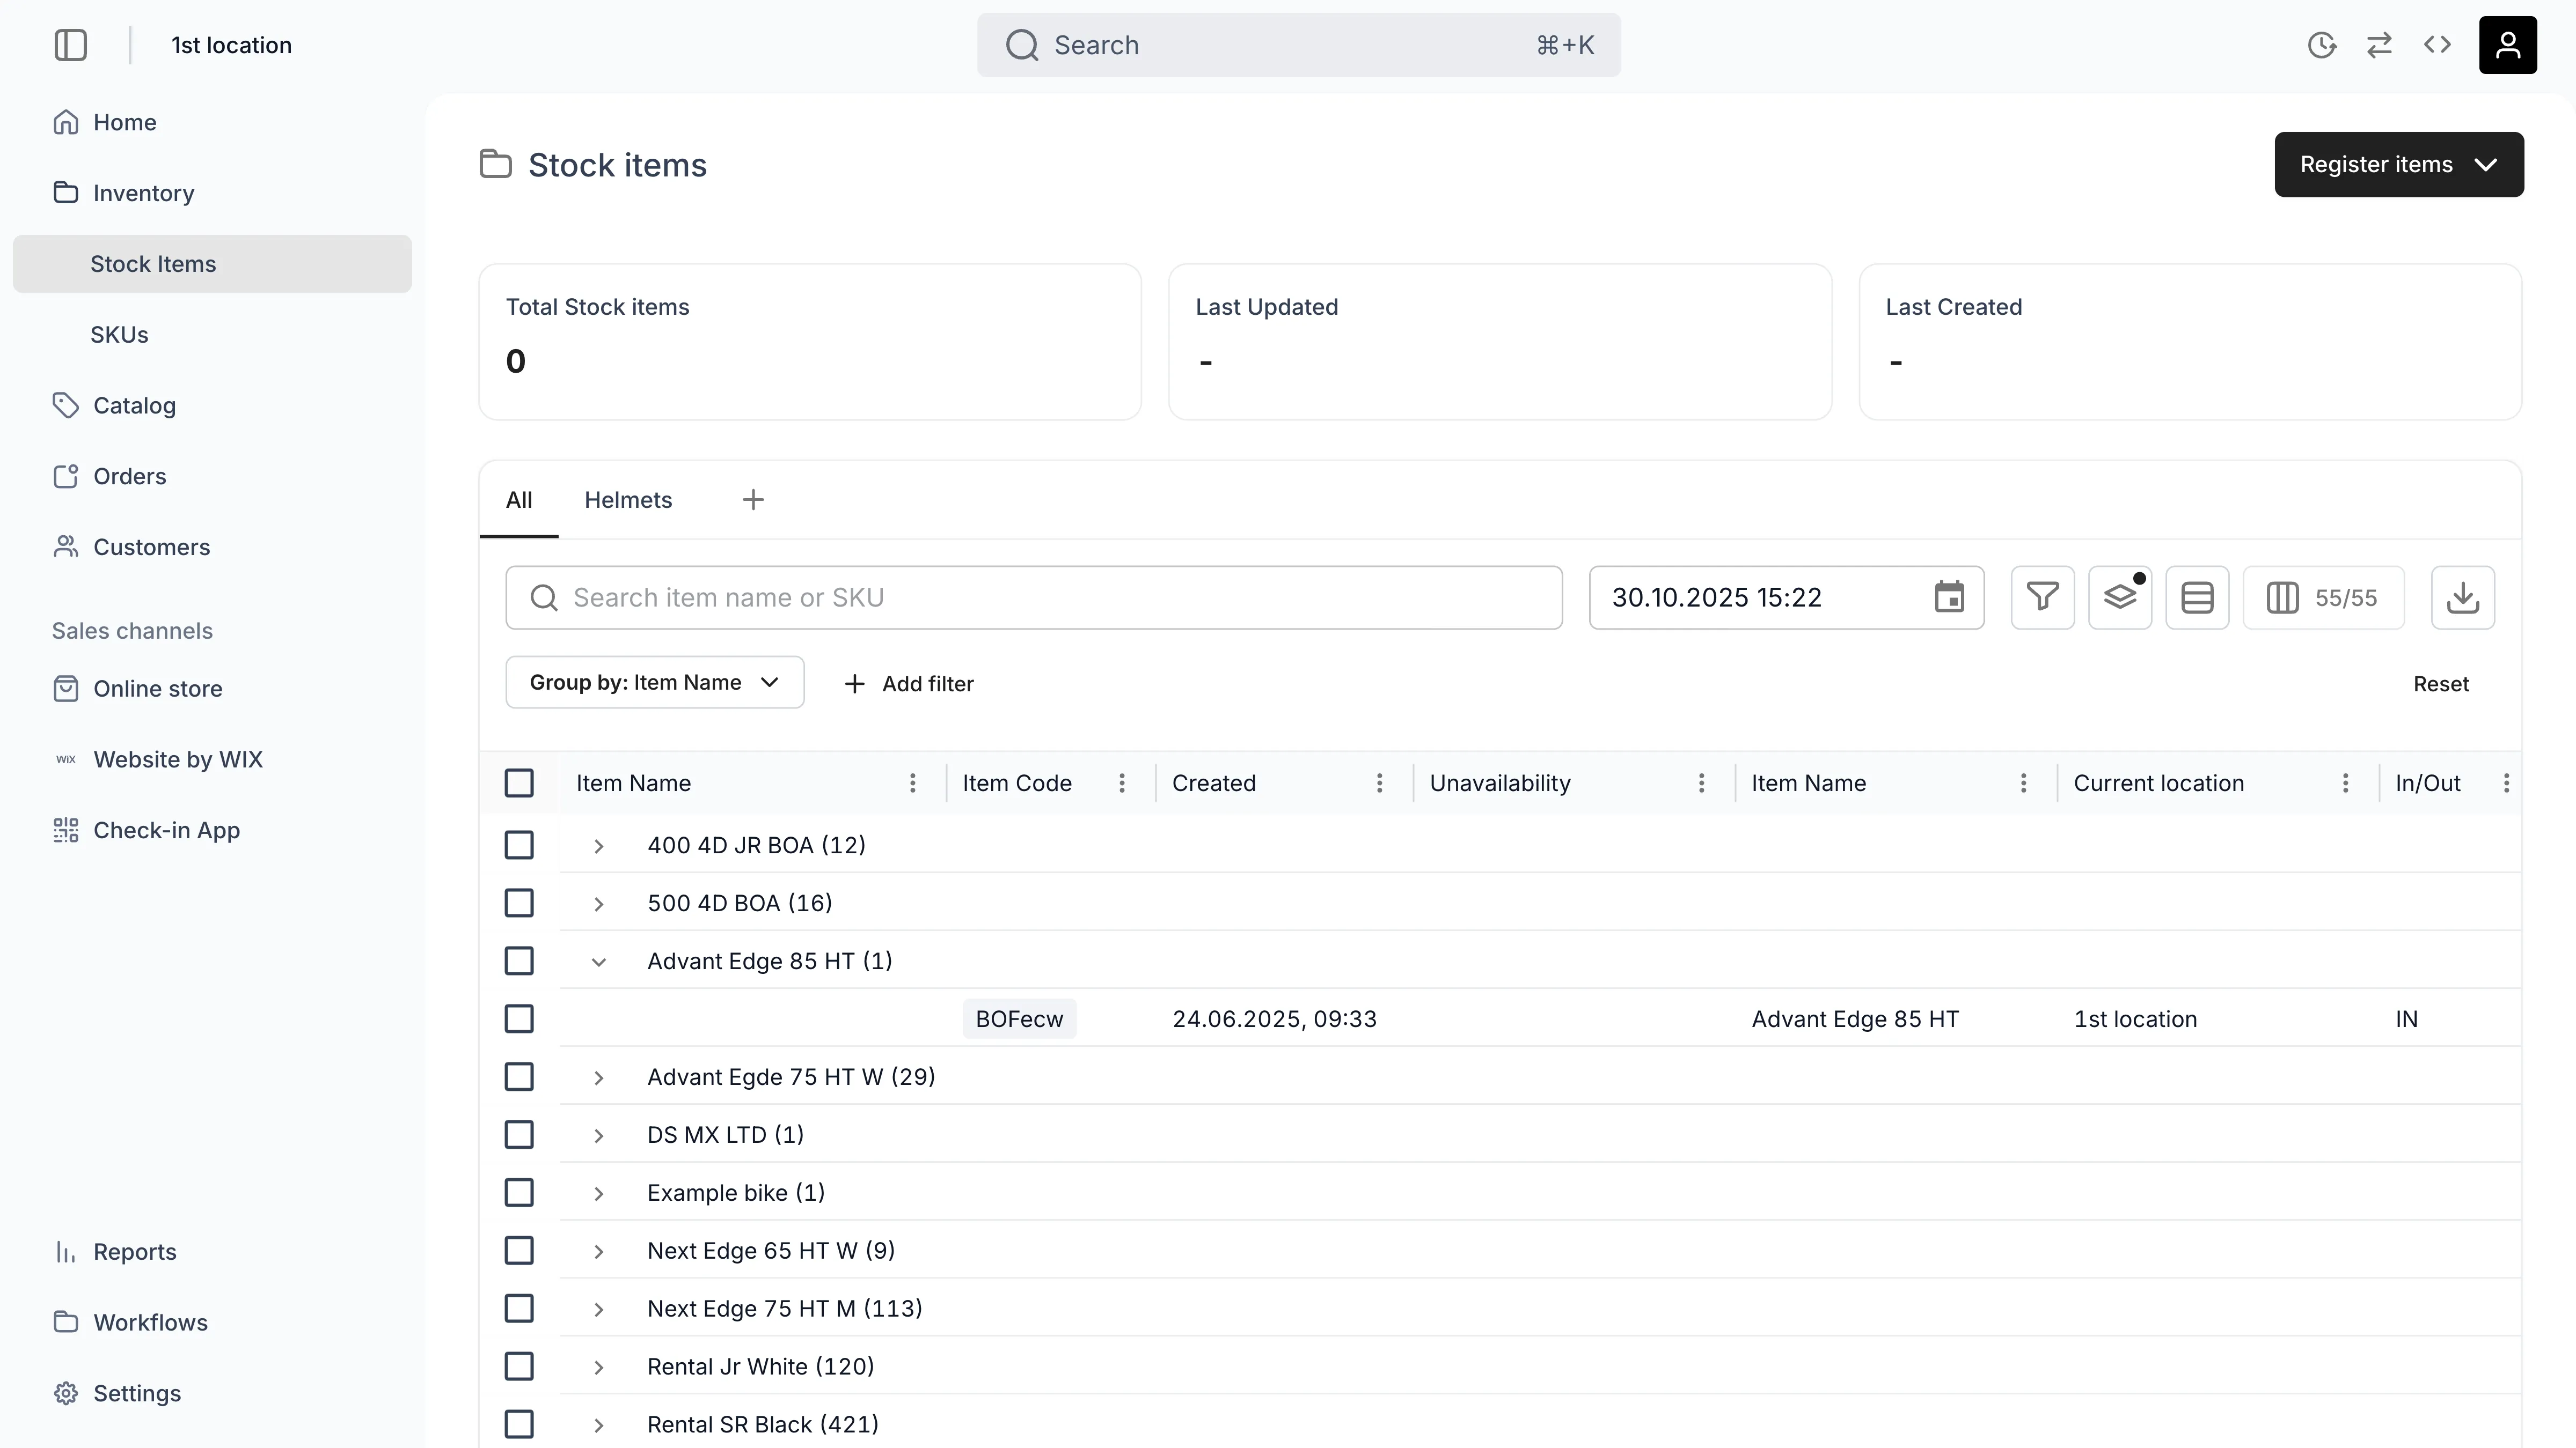This screenshot has width=2576, height=1448.
Task: Open Workflows in sidebar
Action: coord(212,1323)
